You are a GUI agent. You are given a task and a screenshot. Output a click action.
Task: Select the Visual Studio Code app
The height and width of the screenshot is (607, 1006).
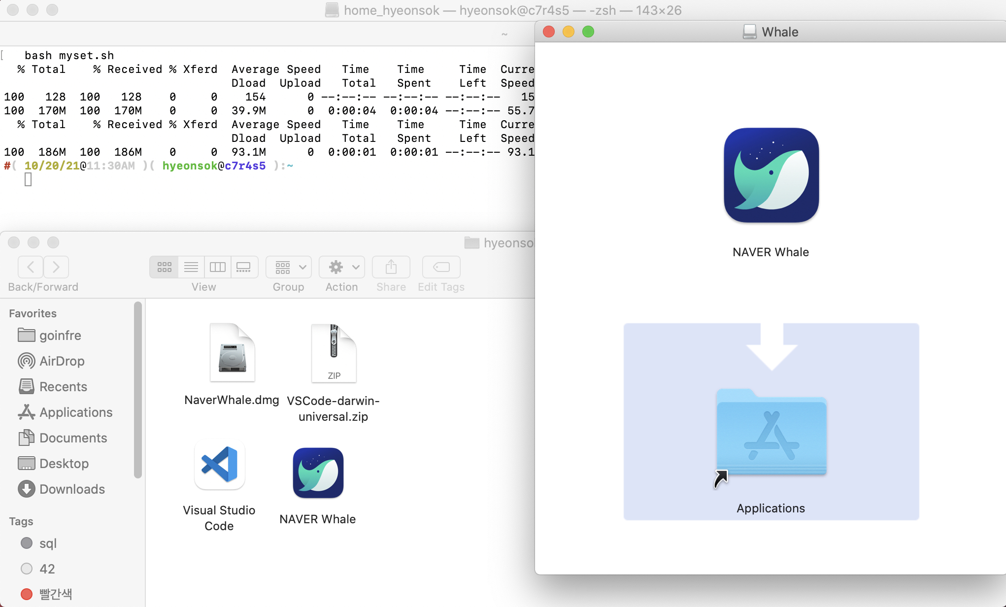coord(220,465)
